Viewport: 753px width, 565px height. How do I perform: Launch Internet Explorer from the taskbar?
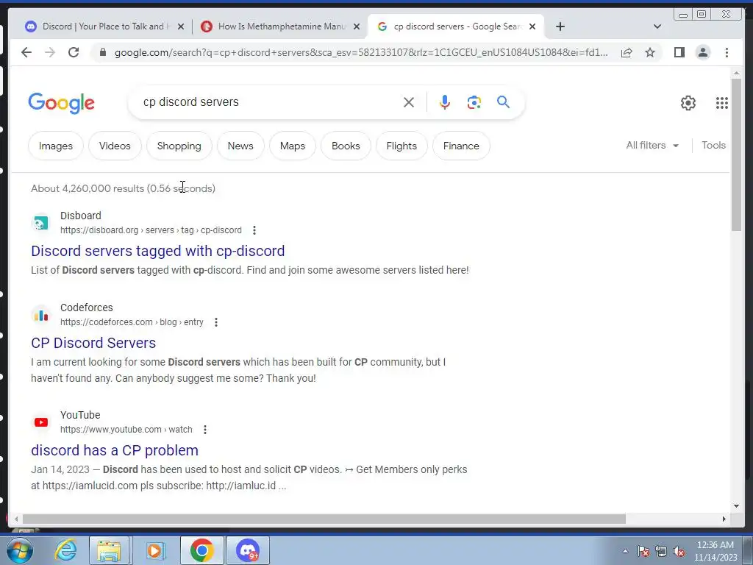[65, 550]
